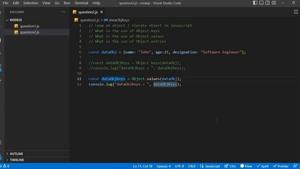Open the 13m time tracker status item

click(x=230, y=166)
